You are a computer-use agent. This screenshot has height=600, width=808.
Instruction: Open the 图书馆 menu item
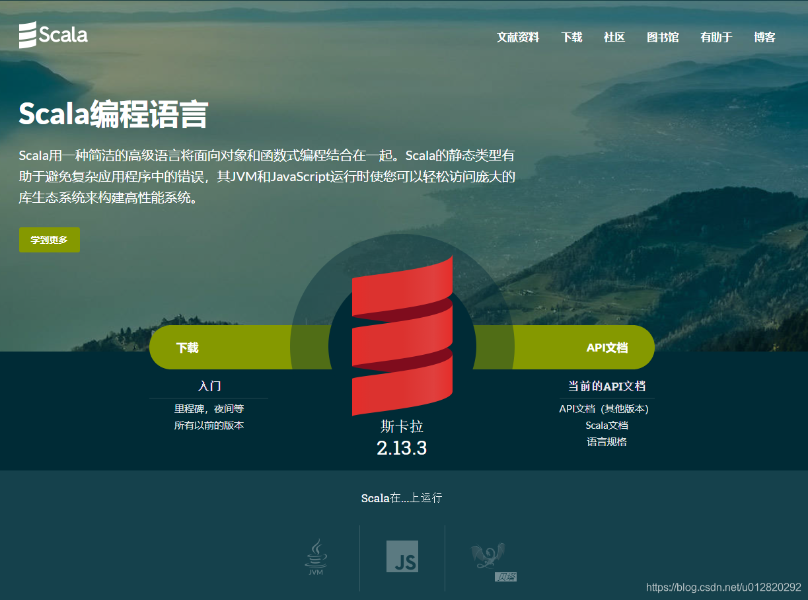[x=663, y=38]
